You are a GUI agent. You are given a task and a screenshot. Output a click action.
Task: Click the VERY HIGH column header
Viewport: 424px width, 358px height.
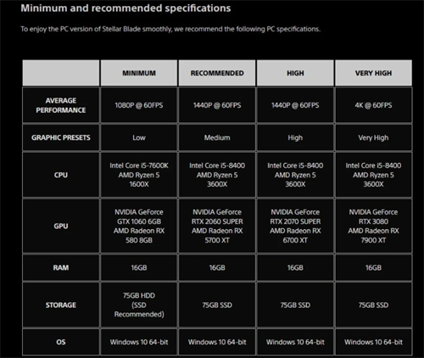[373, 73]
